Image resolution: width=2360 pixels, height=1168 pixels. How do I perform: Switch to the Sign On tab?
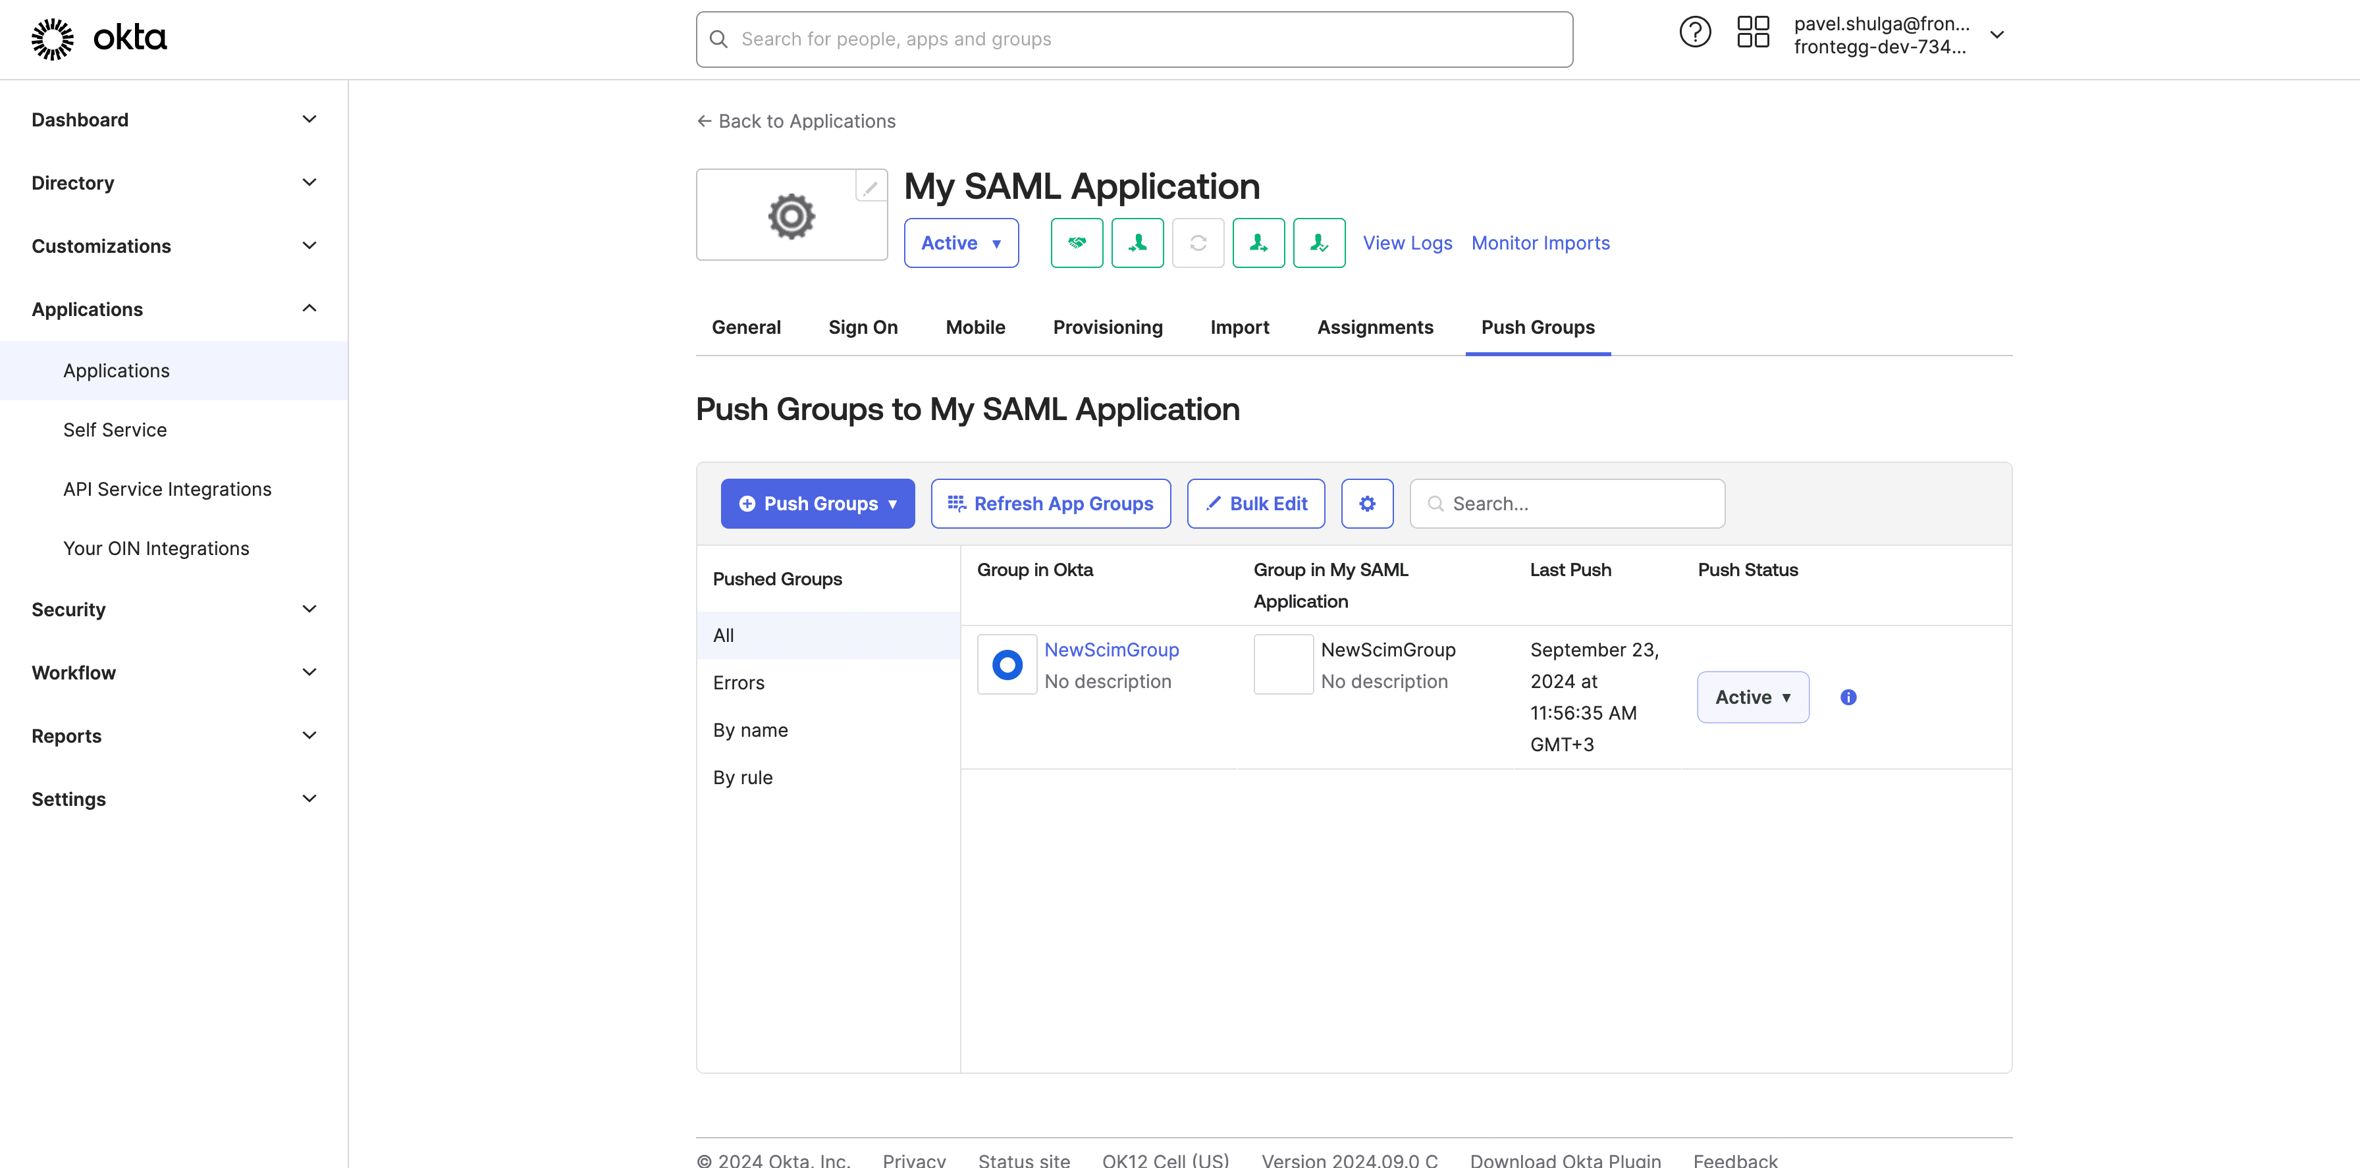click(x=863, y=327)
